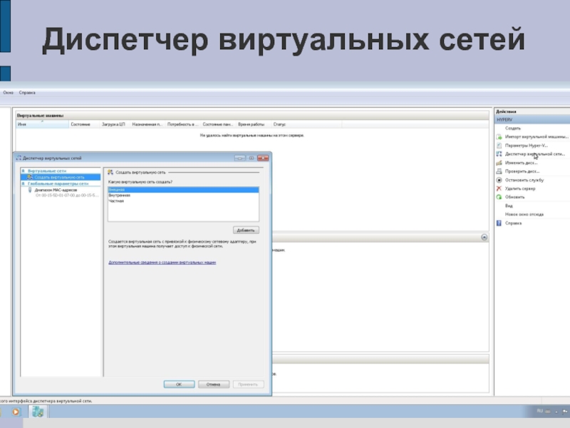The height and width of the screenshot is (428, 570).
Task: Click the dialog title bar network icon
Action: click(19, 158)
